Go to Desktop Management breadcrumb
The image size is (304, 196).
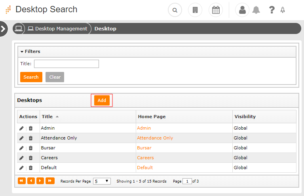(x=61, y=28)
